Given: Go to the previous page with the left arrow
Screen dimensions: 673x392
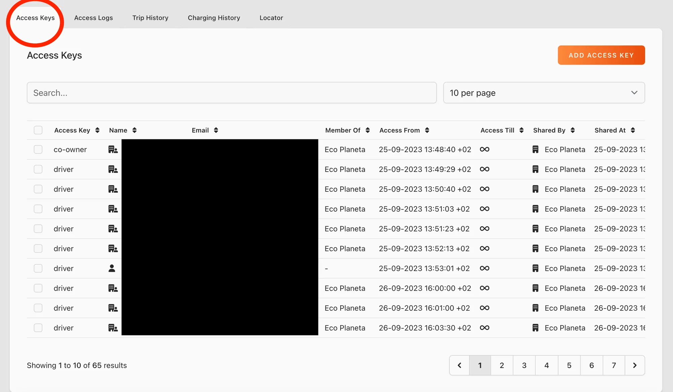Looking at the screenshot, I should (459, 365).
